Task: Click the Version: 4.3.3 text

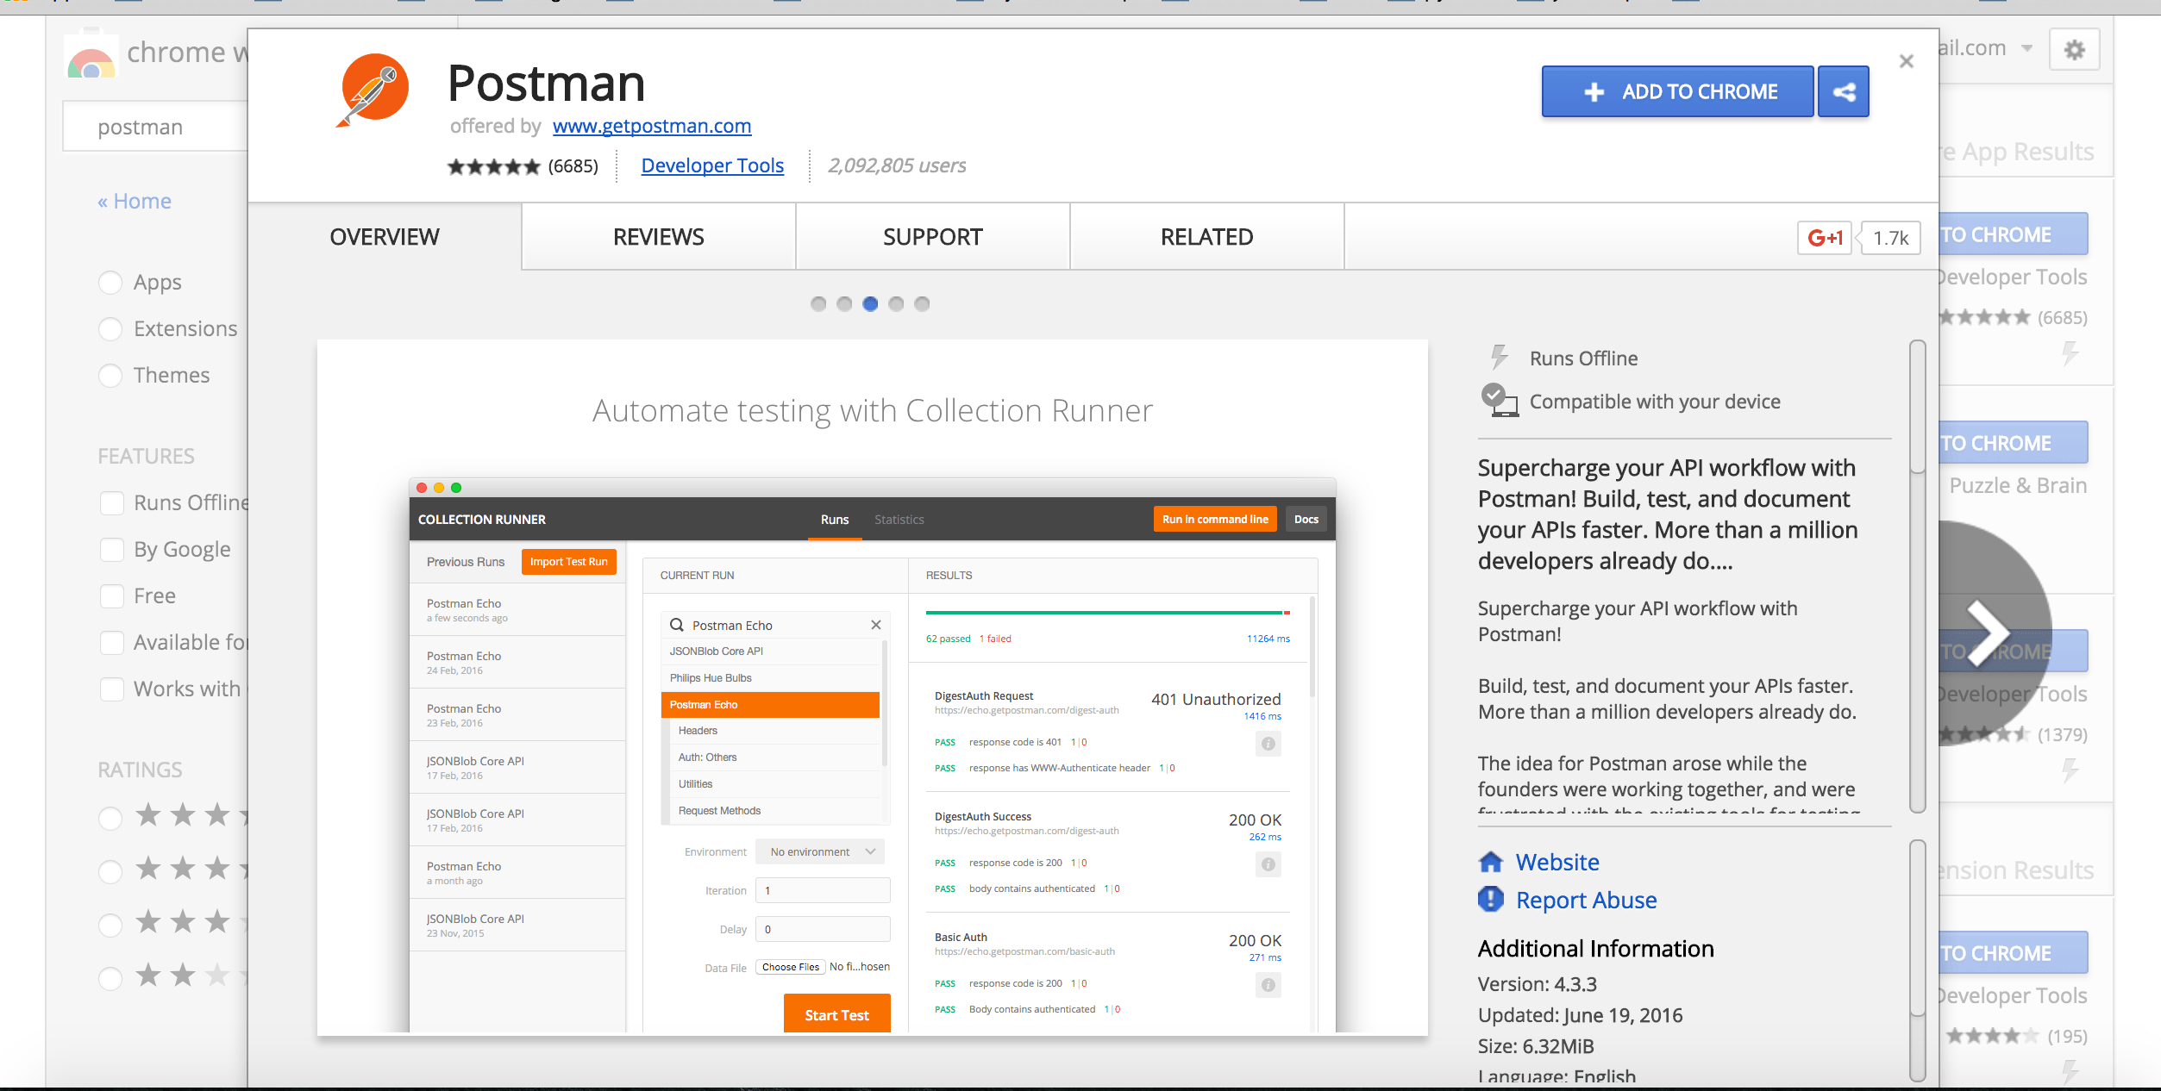Action: (1538, 984)
